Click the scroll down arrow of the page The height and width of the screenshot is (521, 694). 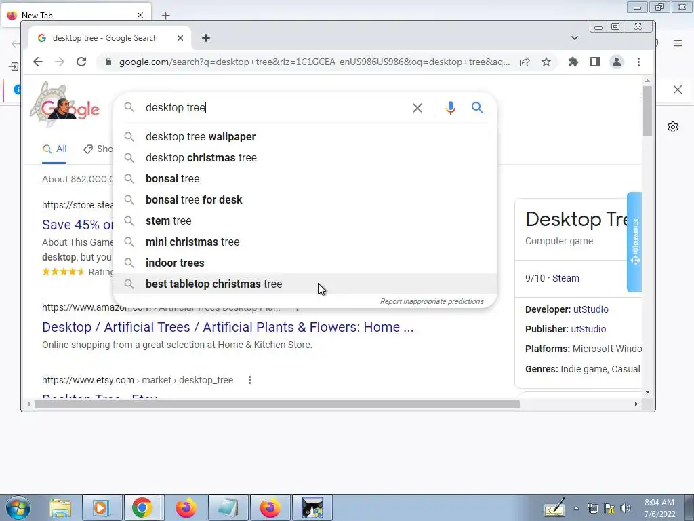647,392
